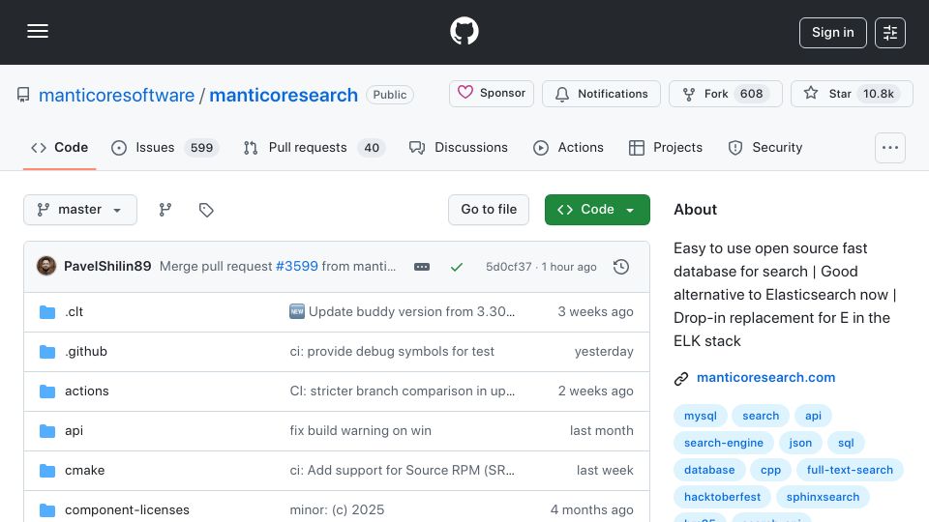
Task: Click the Sign in button
Action: tap(832, 33)
